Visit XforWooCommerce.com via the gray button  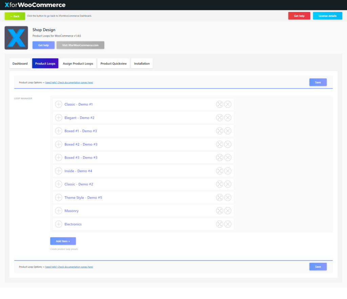(x=80, y=45)
